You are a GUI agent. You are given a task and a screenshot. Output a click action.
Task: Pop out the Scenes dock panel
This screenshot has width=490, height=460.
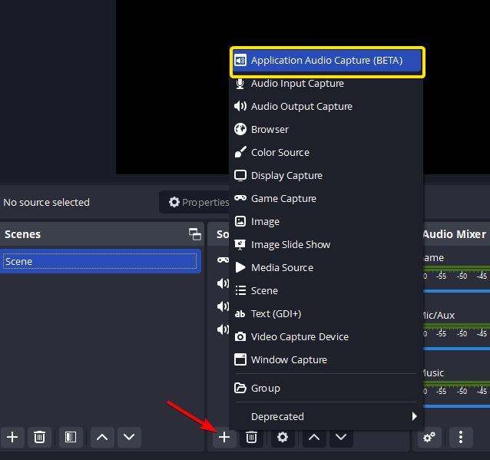click(194, 234)
